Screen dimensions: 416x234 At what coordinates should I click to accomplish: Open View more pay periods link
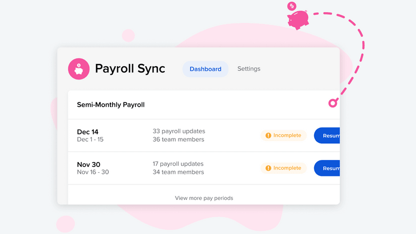[204, 198]
